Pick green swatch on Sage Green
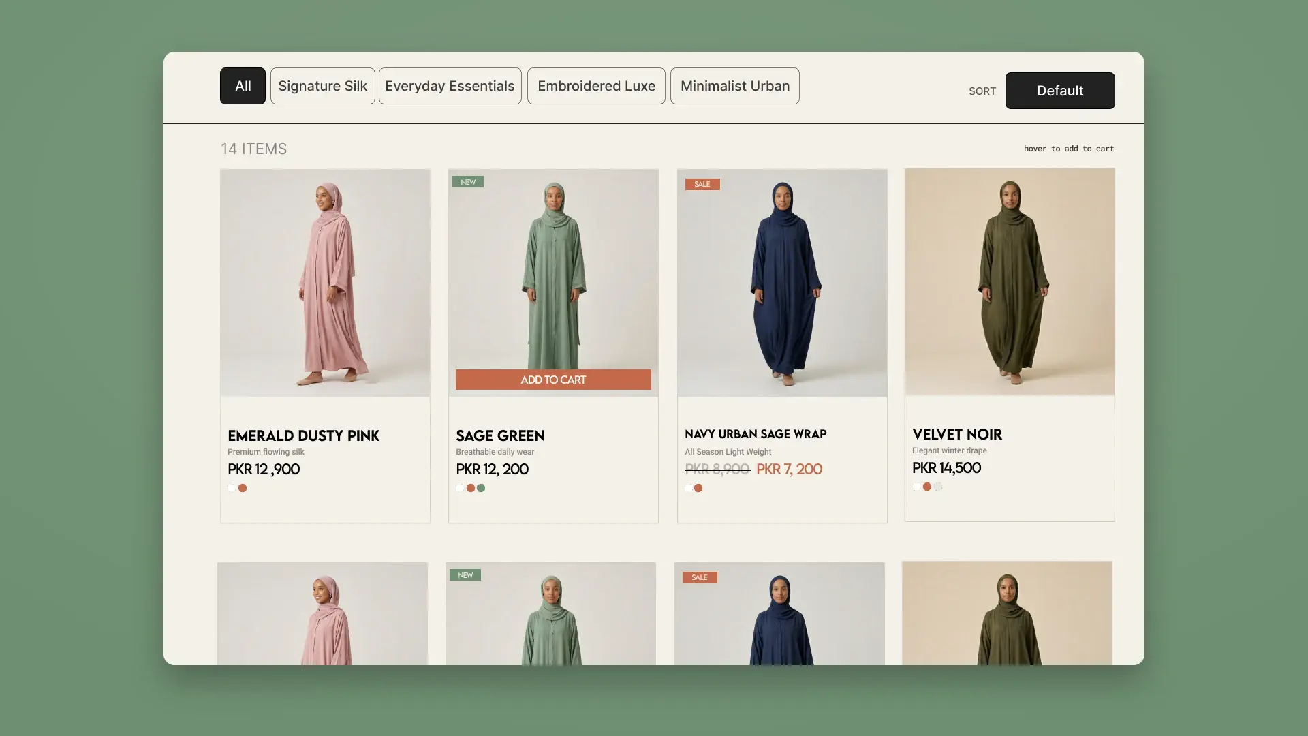This screenshot has width=1308, height=736. click(x=481, y=488)
